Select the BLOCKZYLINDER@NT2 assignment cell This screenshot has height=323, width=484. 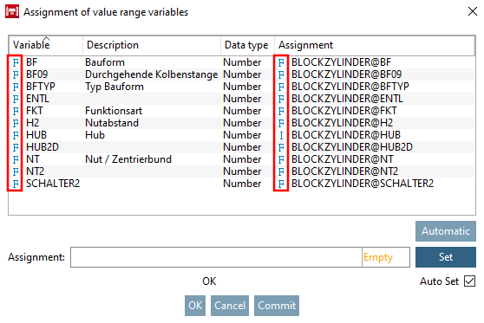point(344,171)
